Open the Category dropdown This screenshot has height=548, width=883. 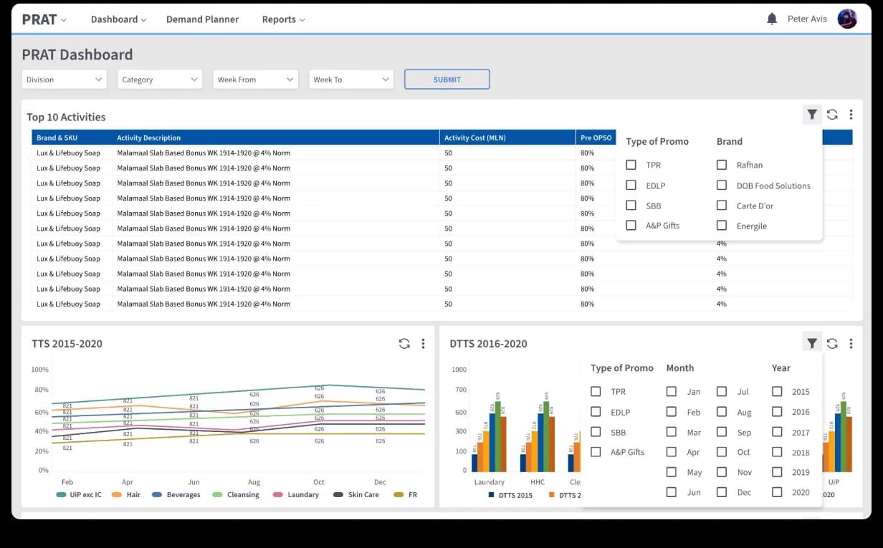tap(160, 80)
